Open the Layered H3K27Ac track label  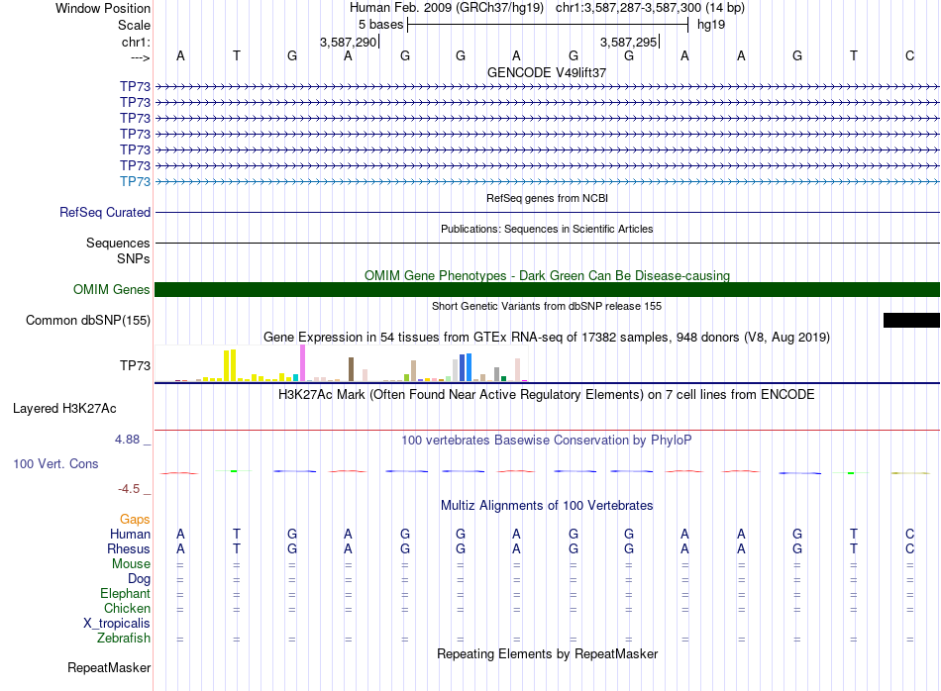[64, 409]
